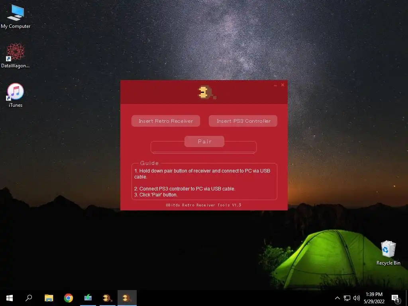Select the DataWagon desktop shortcut
This screenshot has width=408, height=306.
[16, 56]
